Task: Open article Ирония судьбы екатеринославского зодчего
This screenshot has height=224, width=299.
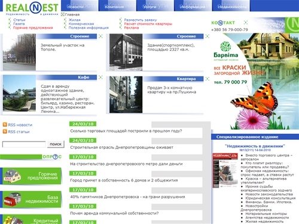Action: click(x=266, y=188)
